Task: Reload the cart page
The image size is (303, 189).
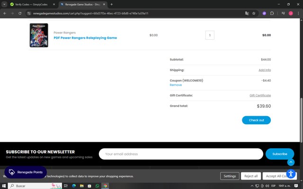Action: tap(20, 13)
